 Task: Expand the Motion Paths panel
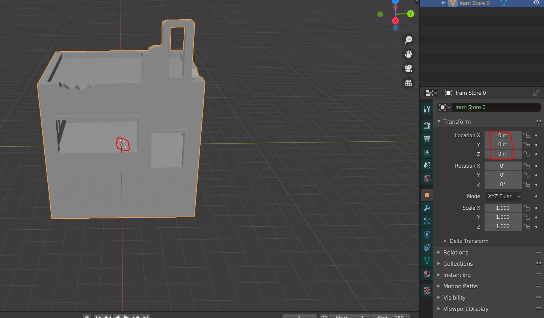point(439,286)
